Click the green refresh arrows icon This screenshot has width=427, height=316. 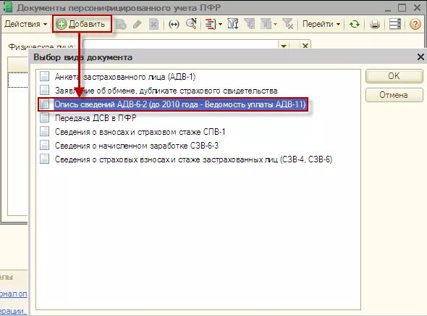(355, 24)
